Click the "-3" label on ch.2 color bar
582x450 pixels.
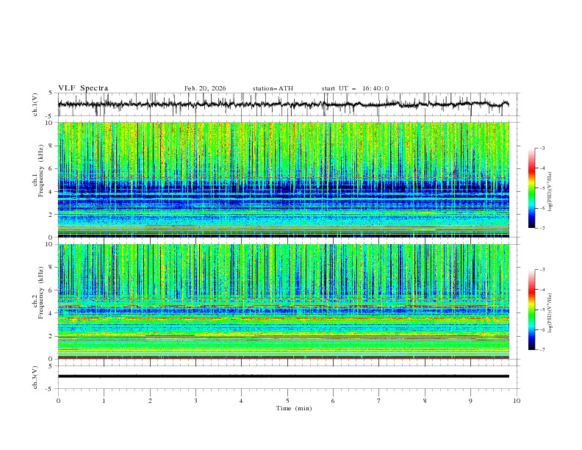point(542,270)
